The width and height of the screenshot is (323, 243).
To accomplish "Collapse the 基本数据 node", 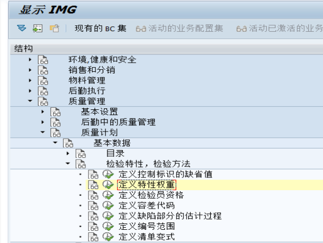I will pos(55,143).
